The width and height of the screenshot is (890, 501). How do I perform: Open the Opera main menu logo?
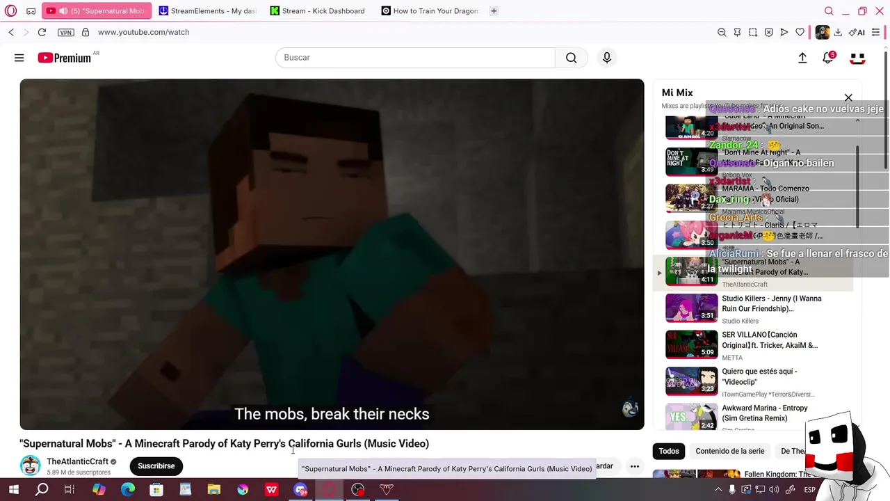point(10,11)
